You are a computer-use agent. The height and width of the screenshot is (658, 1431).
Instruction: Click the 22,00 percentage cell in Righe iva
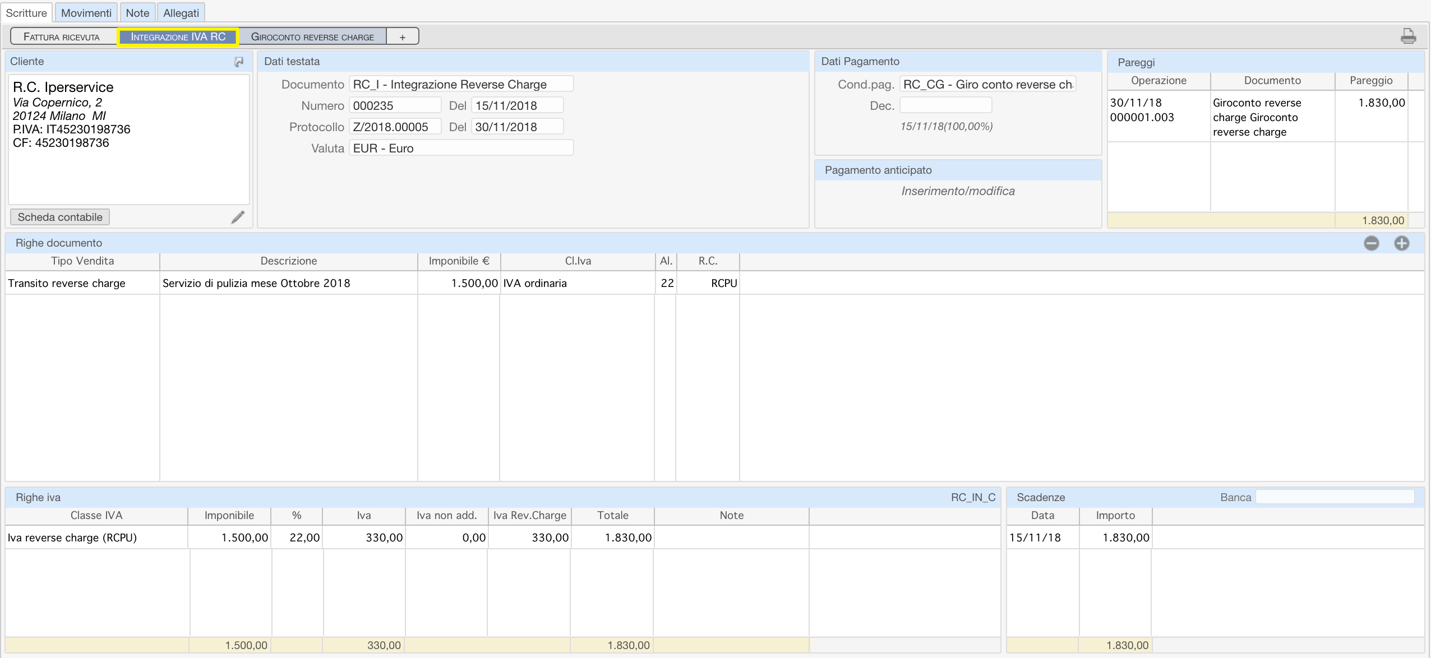(297, 537)
